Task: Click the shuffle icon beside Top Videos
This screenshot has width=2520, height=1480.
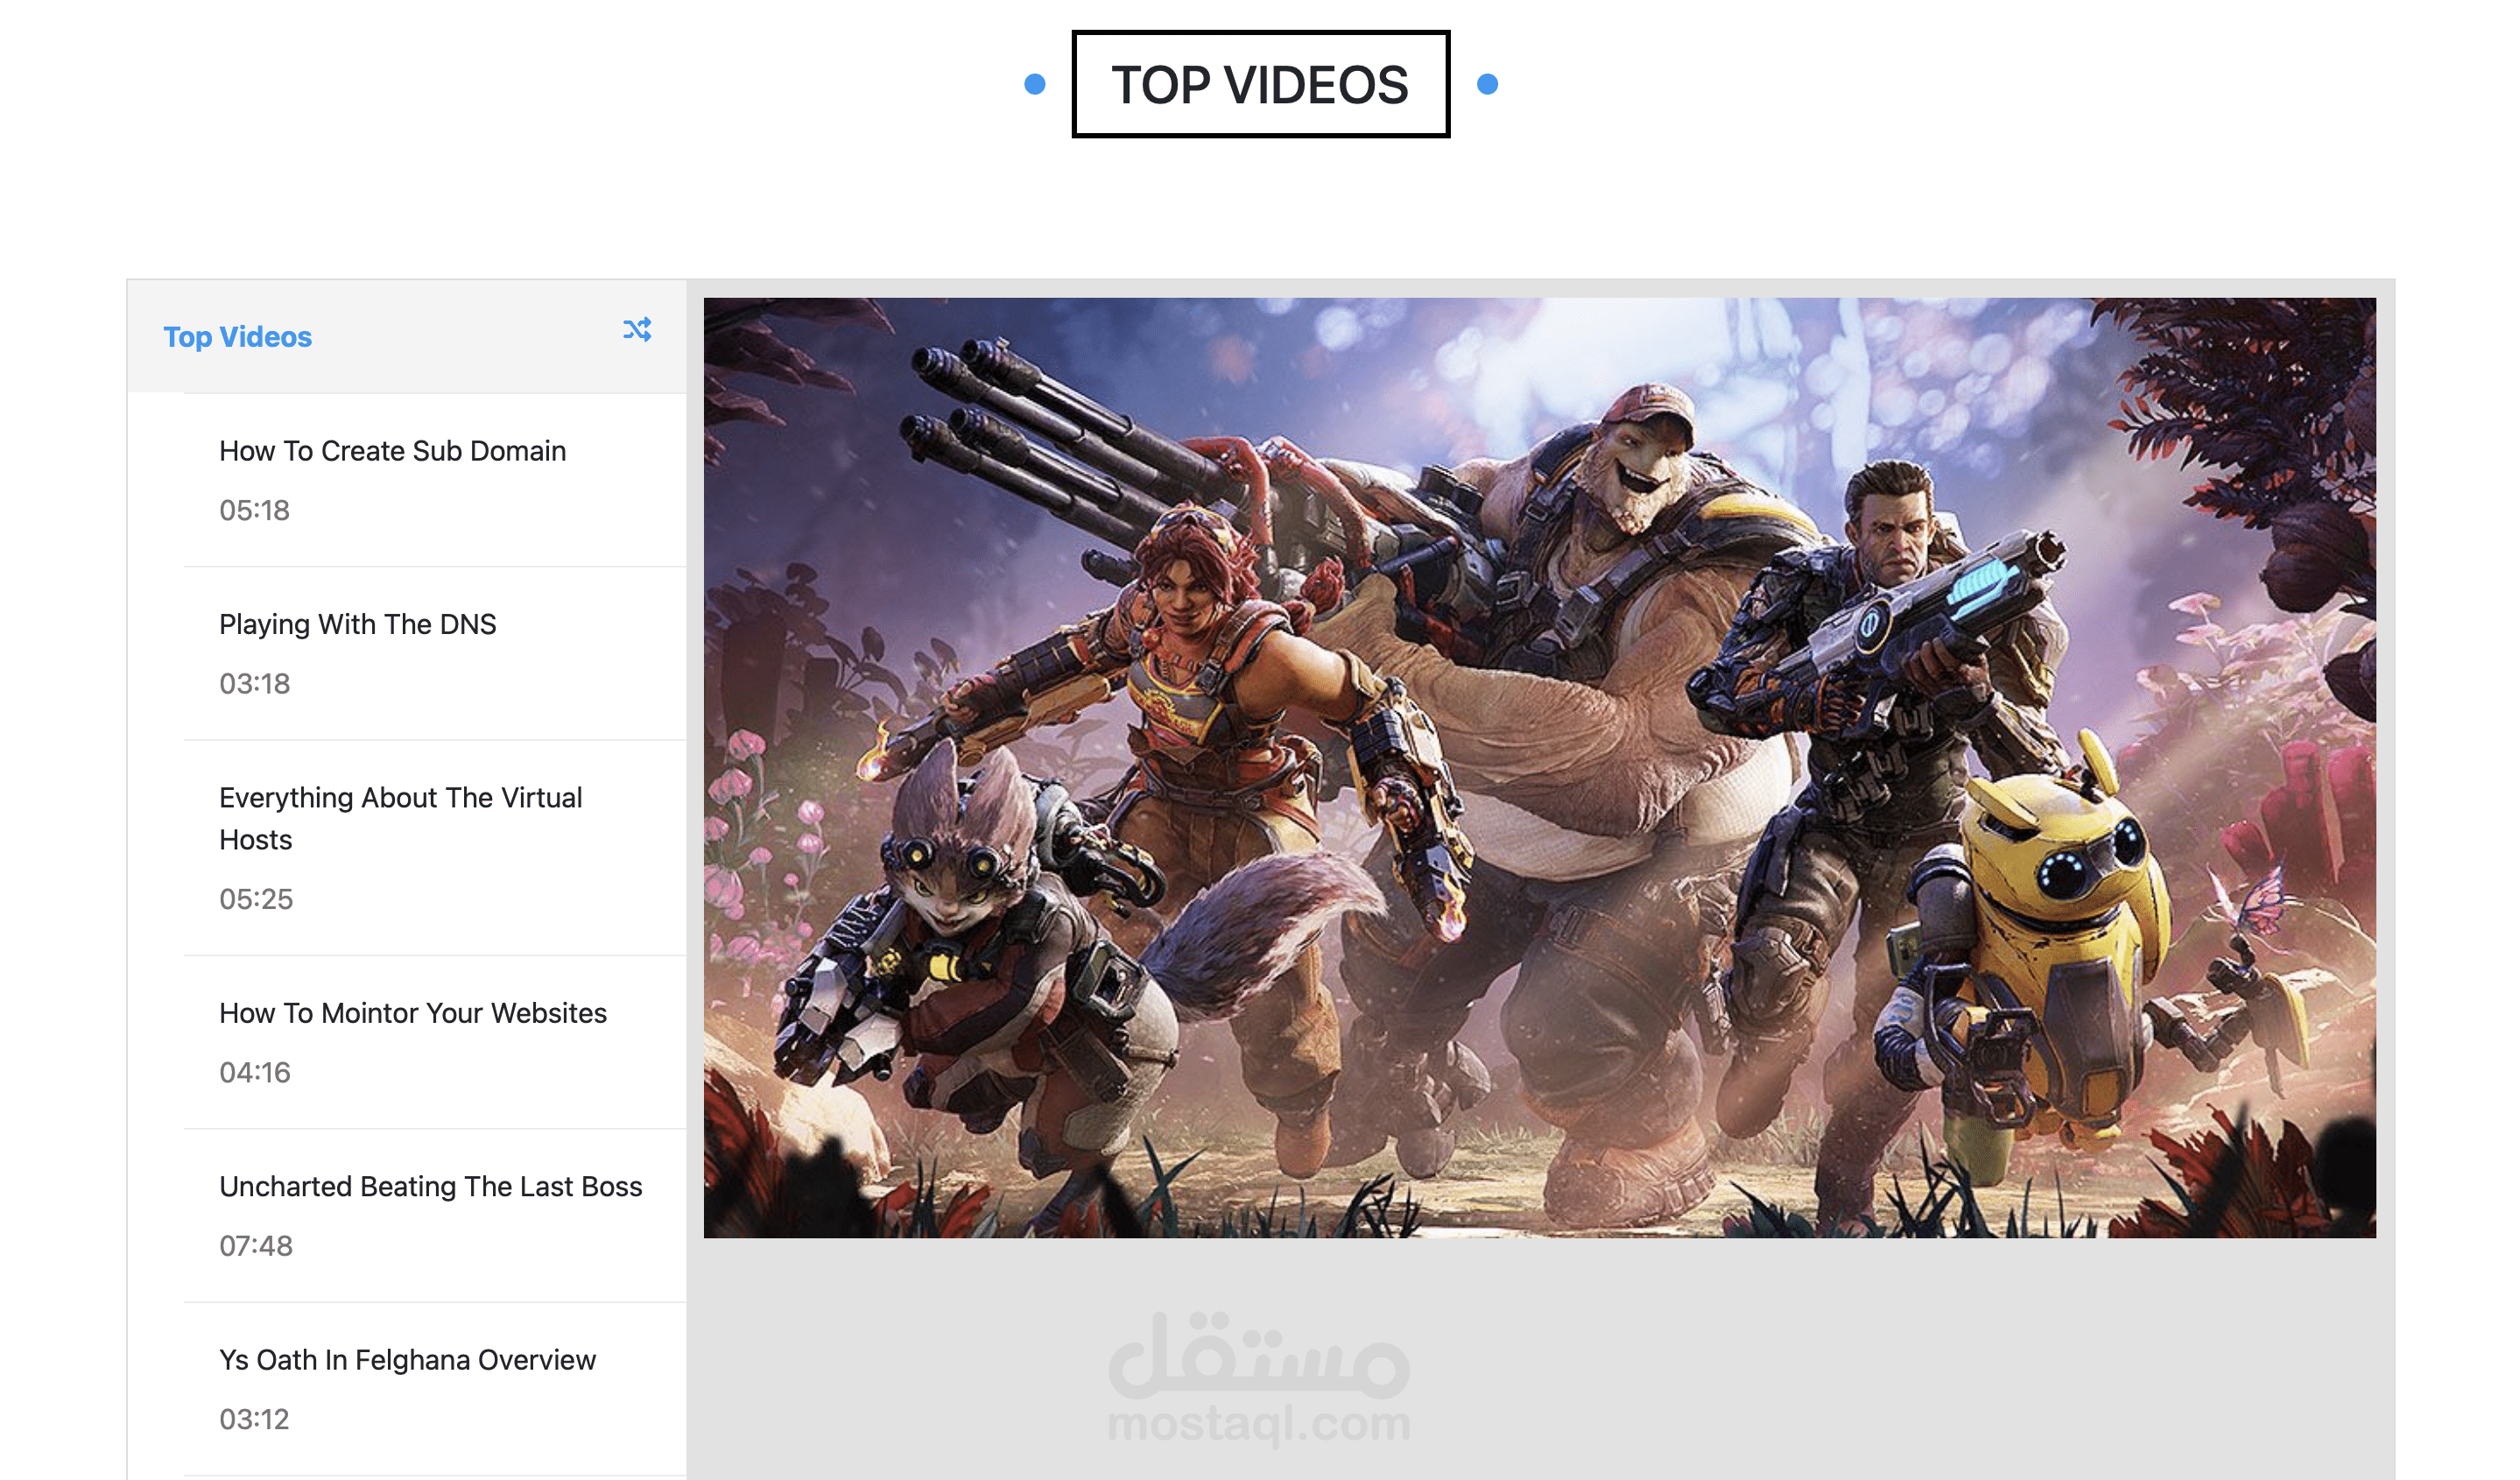Action: point(637,330)
